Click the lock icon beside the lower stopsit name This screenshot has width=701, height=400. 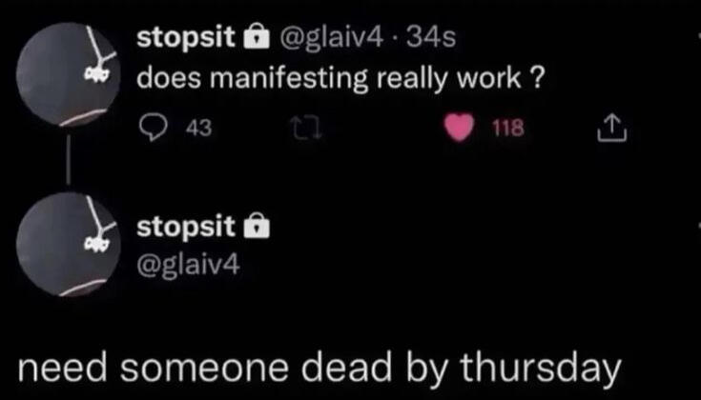tap(255, 226)
